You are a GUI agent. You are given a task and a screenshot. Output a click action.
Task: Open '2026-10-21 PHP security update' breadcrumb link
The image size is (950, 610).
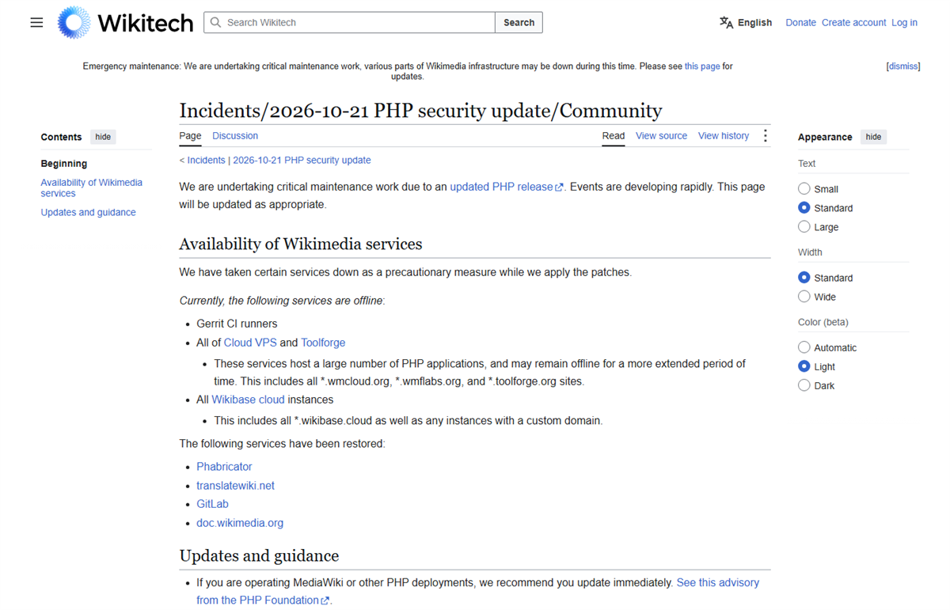click(x=302, y=160)
